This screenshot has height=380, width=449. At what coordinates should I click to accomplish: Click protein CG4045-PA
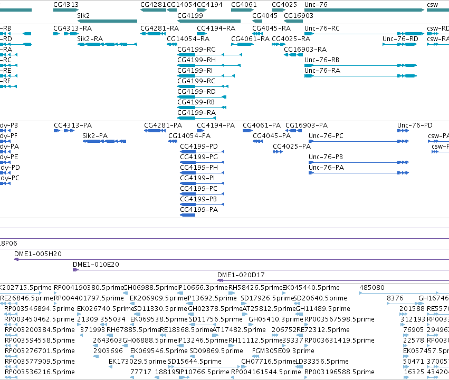coord(272,136)
